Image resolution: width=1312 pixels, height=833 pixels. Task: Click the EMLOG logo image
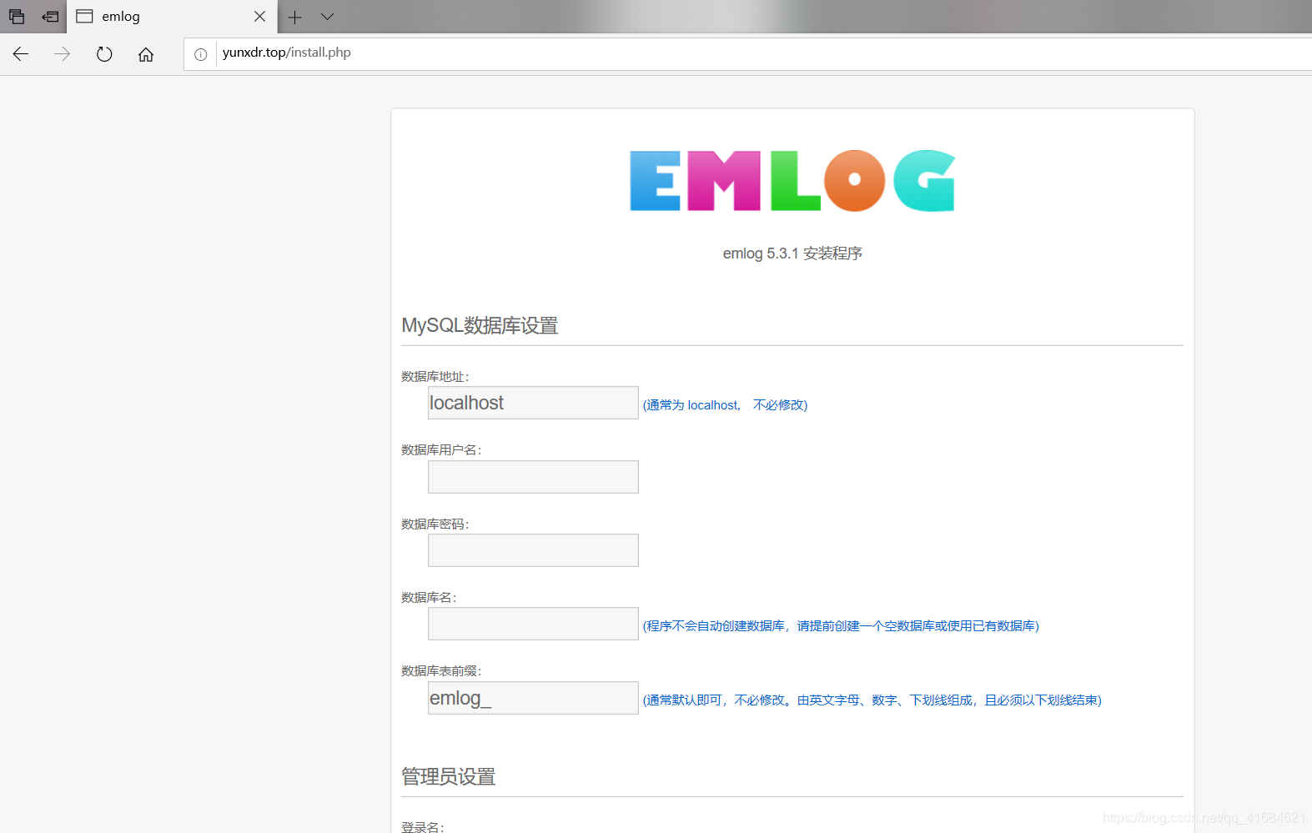[x=792, y=181]
